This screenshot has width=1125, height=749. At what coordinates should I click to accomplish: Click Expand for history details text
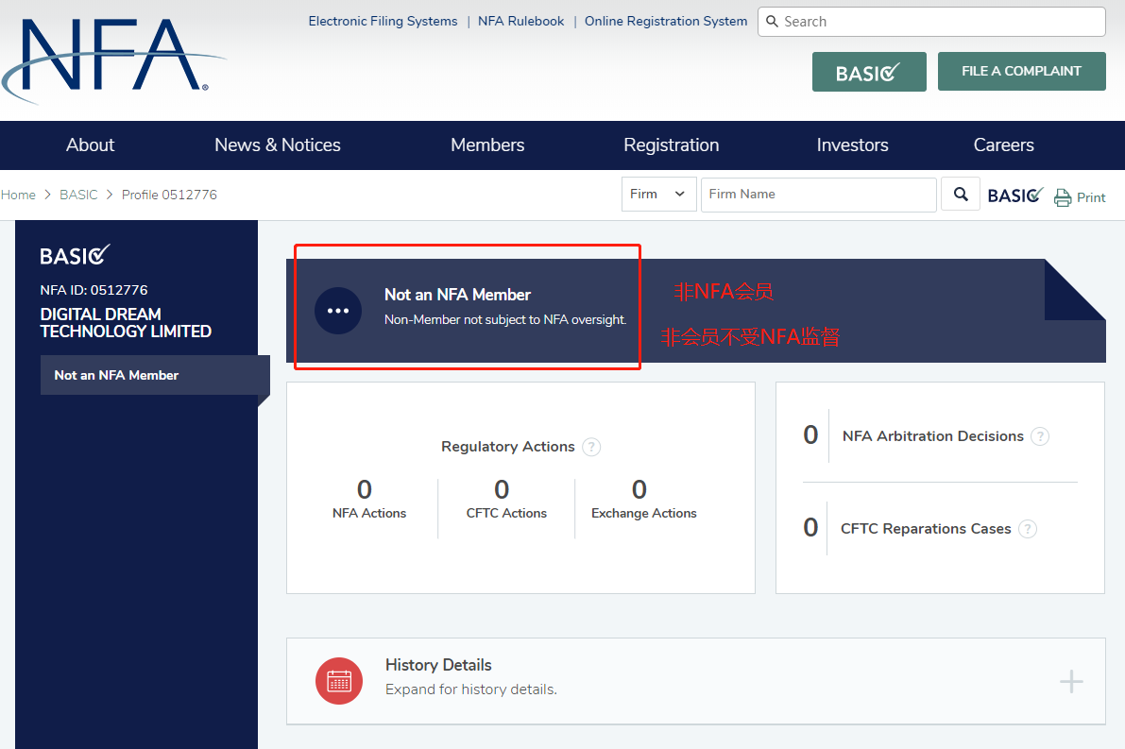pos(470,689)
